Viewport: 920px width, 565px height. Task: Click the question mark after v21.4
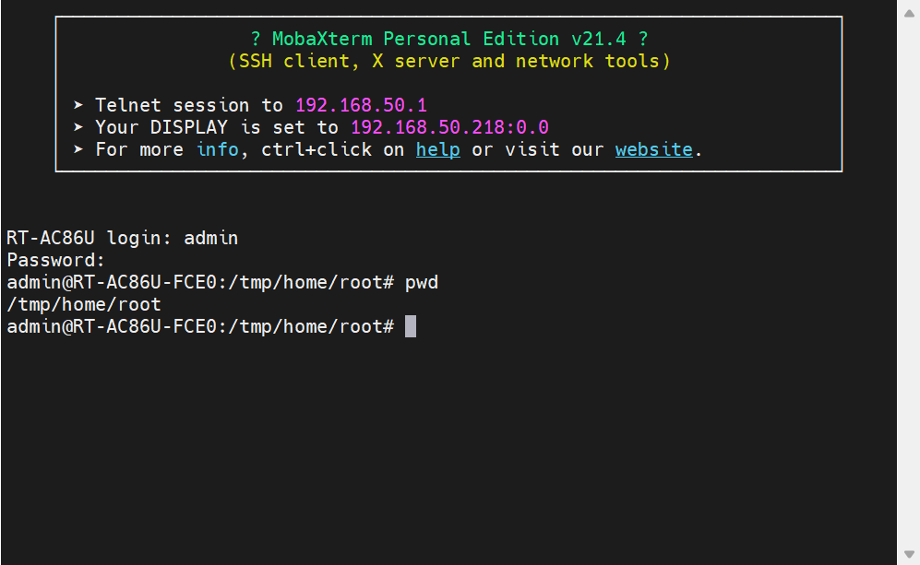[x=643, y=39]
